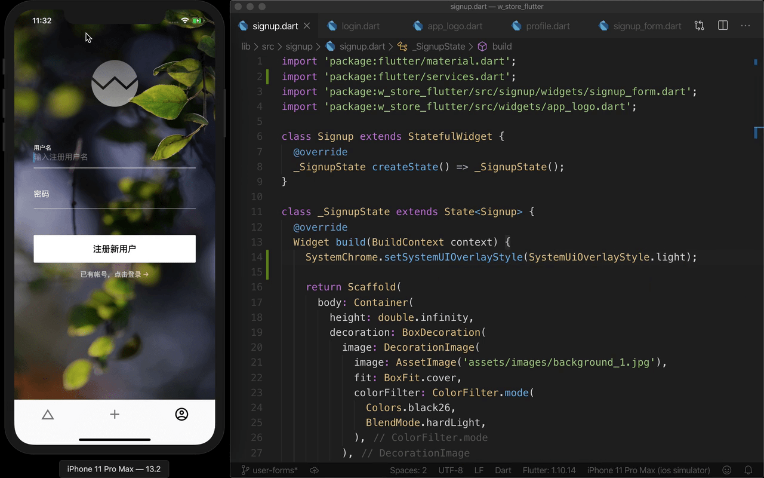764x478 pixels.
Task: Switch to the login.dart tab
Action: 361,26
